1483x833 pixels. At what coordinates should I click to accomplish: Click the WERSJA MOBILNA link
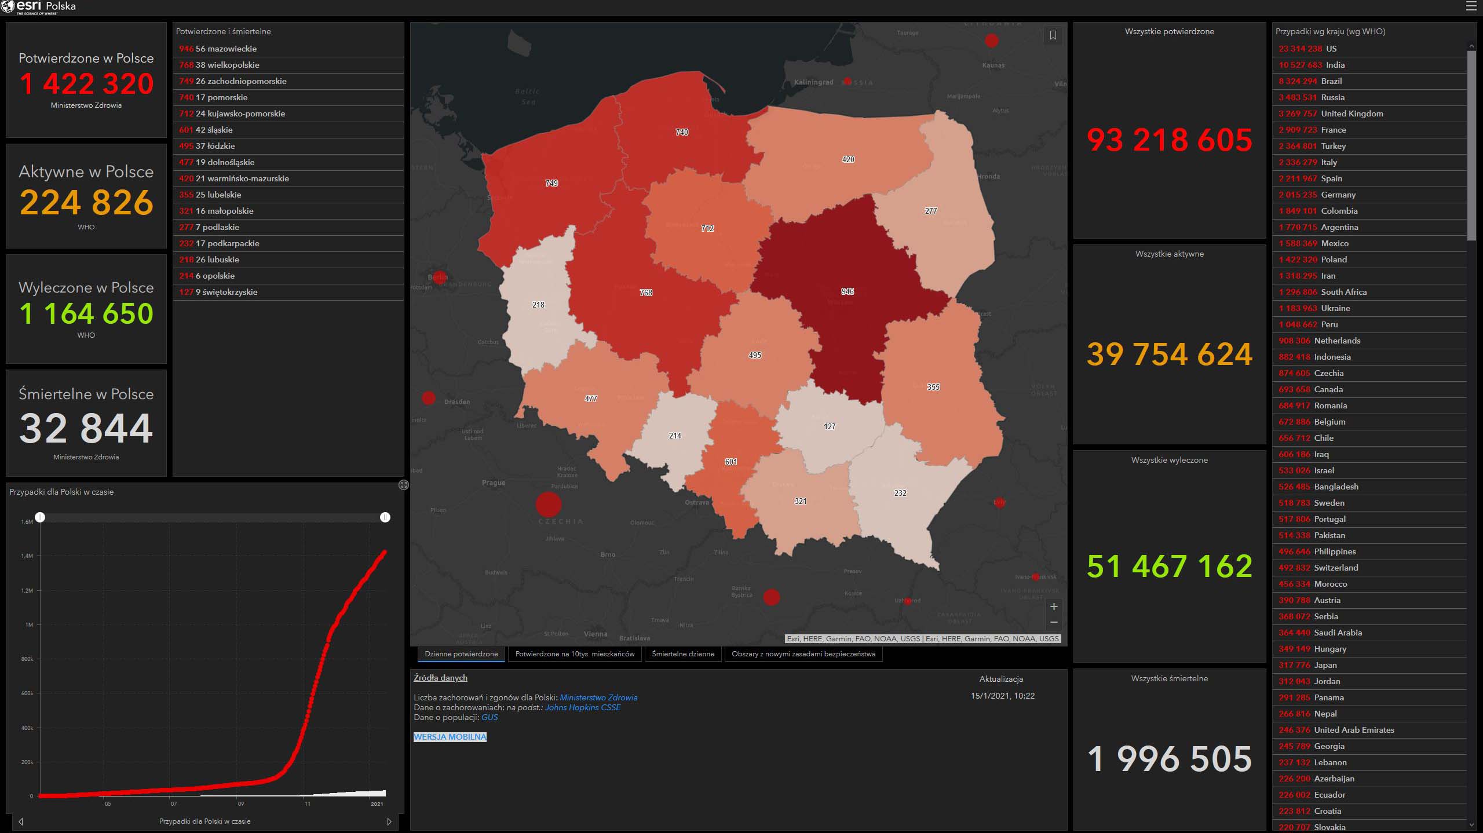(450, 737)
